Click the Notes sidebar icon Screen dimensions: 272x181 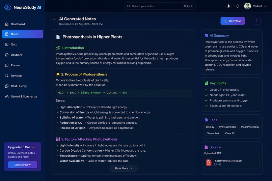[x=7, y=34]
